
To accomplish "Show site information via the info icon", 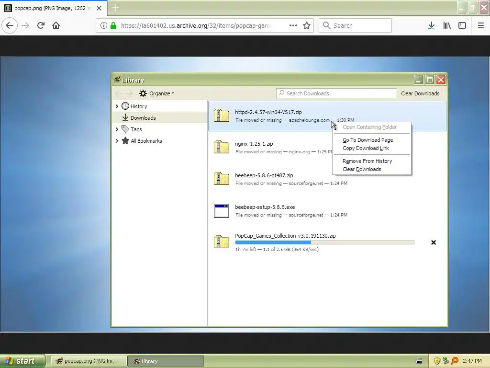I will pyautogui.click(x=104, y=25).
